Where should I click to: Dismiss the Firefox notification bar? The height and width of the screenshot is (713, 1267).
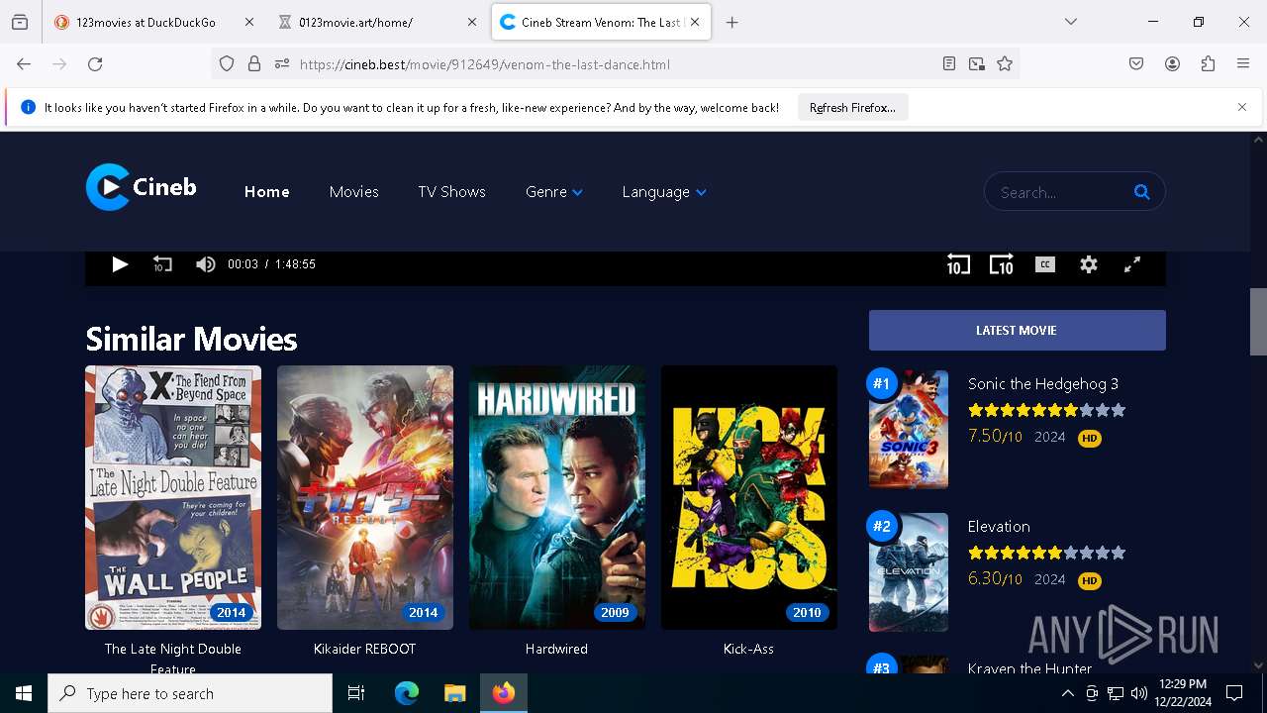point(1242,107)
